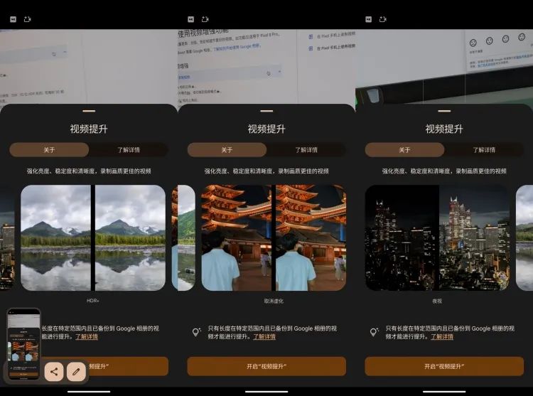Tap the share icon beside the screenshot preview
This screenshot has height=396, width=533.
54,372
